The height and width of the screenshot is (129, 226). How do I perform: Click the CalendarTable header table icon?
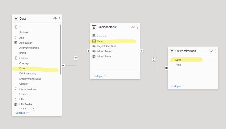pos(94,27)
